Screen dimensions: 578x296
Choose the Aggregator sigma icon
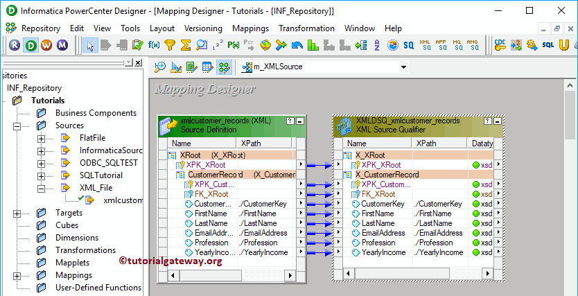click(186, 45)
